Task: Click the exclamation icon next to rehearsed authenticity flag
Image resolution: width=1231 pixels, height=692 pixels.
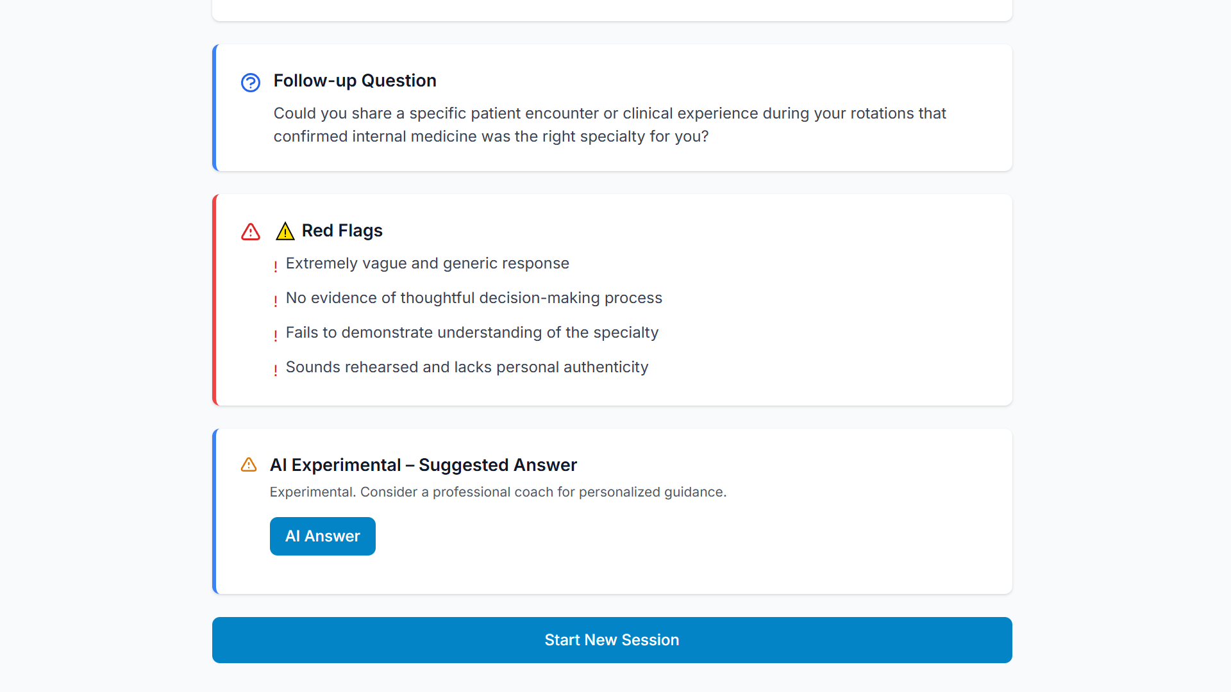Action: [276, 369]
